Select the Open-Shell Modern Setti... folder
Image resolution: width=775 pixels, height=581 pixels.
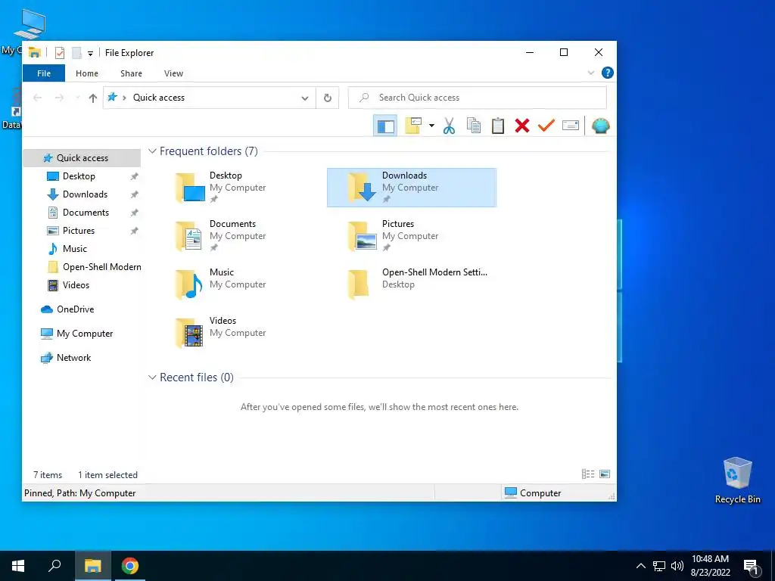pos(412,284)
